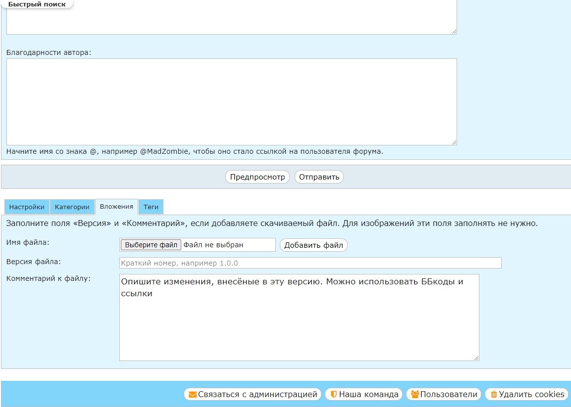Select the Вложения tab
Screen dimensions: 571x407
116,207
